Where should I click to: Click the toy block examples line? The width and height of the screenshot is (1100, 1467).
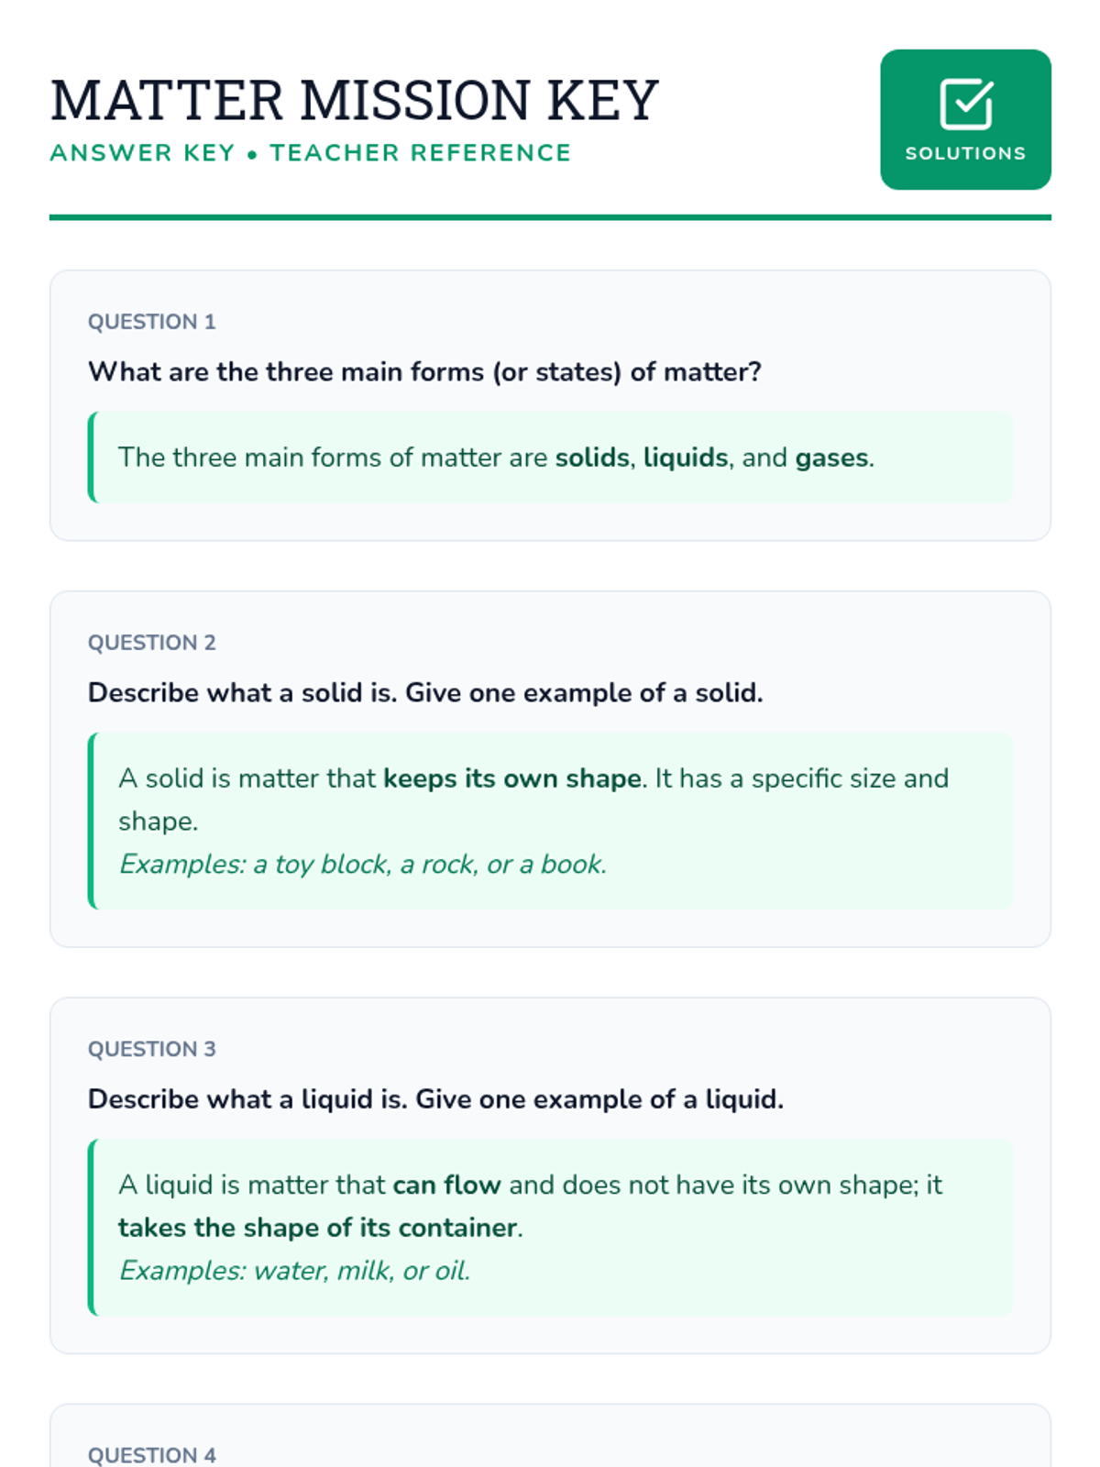pyautogui.click(x=363, y=865)
